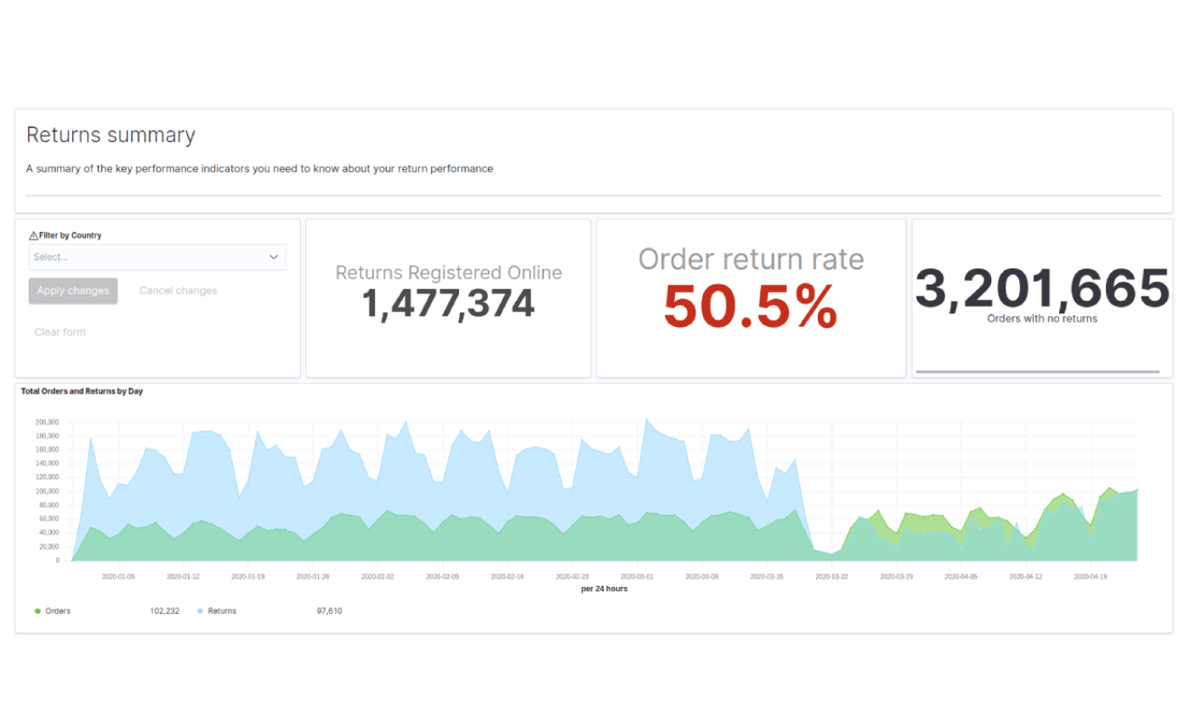This screenshot has width=1190, height=721.
Task: Click the Returns summary heading
Action: point(110,135)
